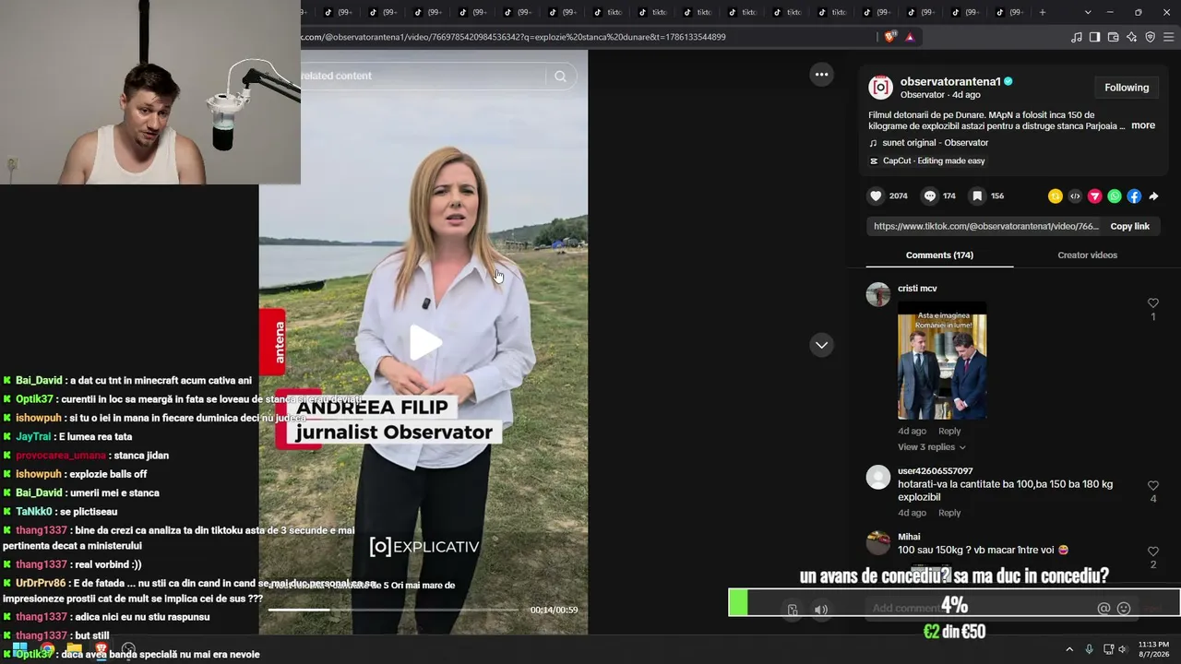Open Brave Wallet icon
The image size is (1181, 664).
(x=1113, y=37)
